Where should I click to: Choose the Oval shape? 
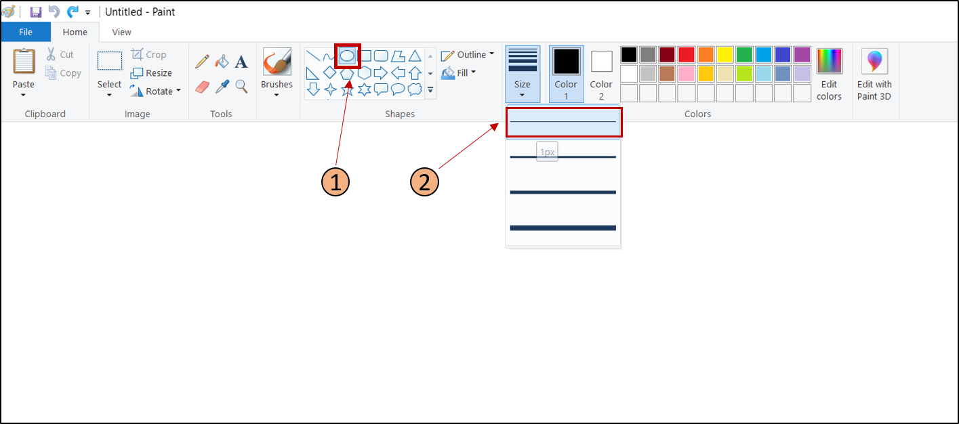[347, 56]
